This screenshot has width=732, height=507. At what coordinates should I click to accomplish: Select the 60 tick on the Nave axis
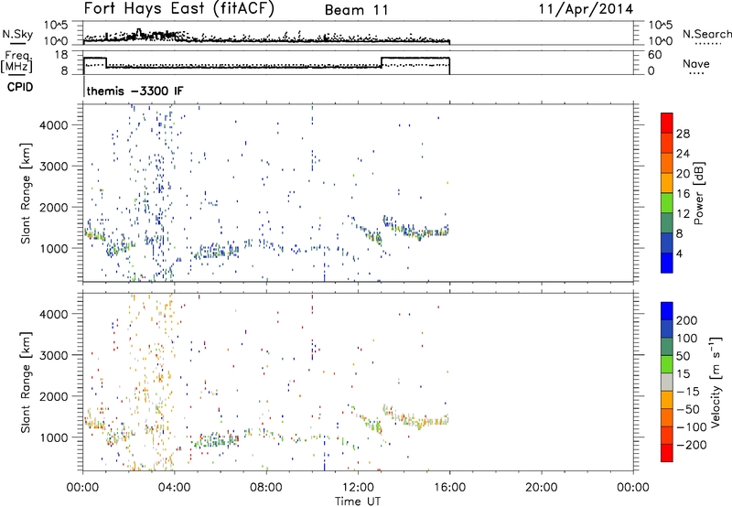[x=654, y=55]
